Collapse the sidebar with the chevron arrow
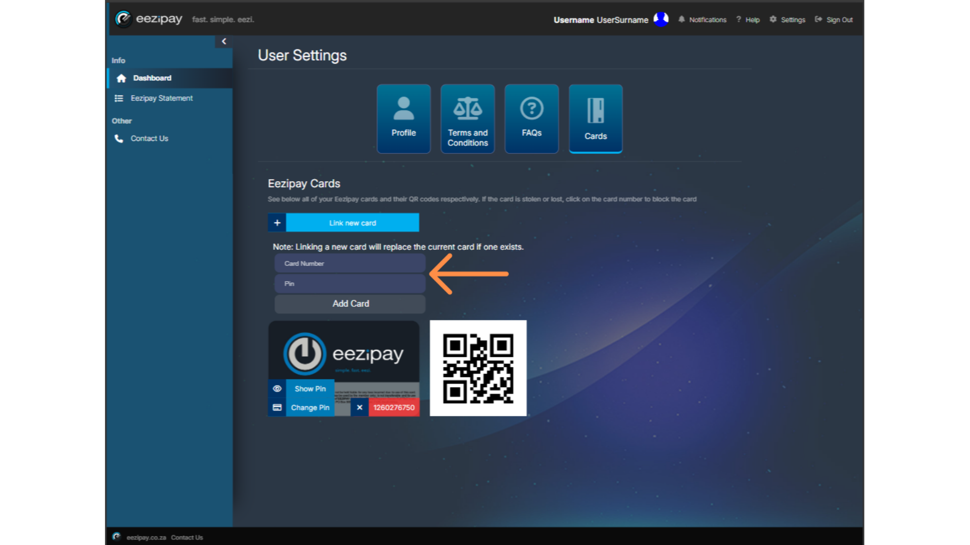 tap(224, 41)
